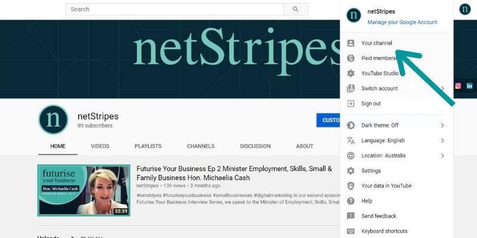This screenshot has width=477, height=238.
Task: Click the #netstripes hashtag in description
Action: point(148,196)
